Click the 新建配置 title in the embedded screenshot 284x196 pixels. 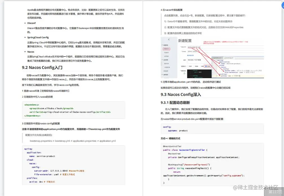click(185, 41)
